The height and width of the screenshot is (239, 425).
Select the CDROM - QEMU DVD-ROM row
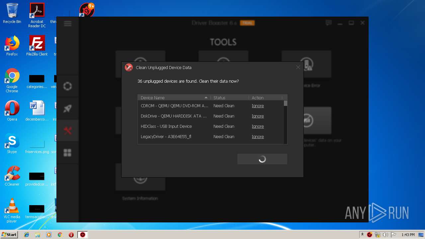tap(211, 106)
